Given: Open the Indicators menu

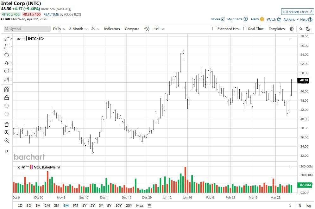Looking at the screenshot, I should [x=112, y=29].
